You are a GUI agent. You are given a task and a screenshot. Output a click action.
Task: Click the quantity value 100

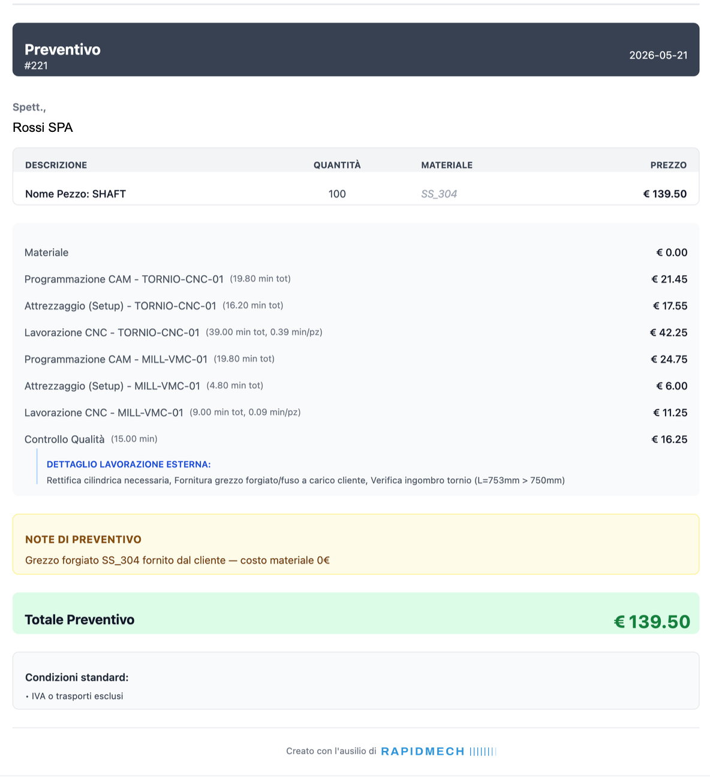[337, 194]
